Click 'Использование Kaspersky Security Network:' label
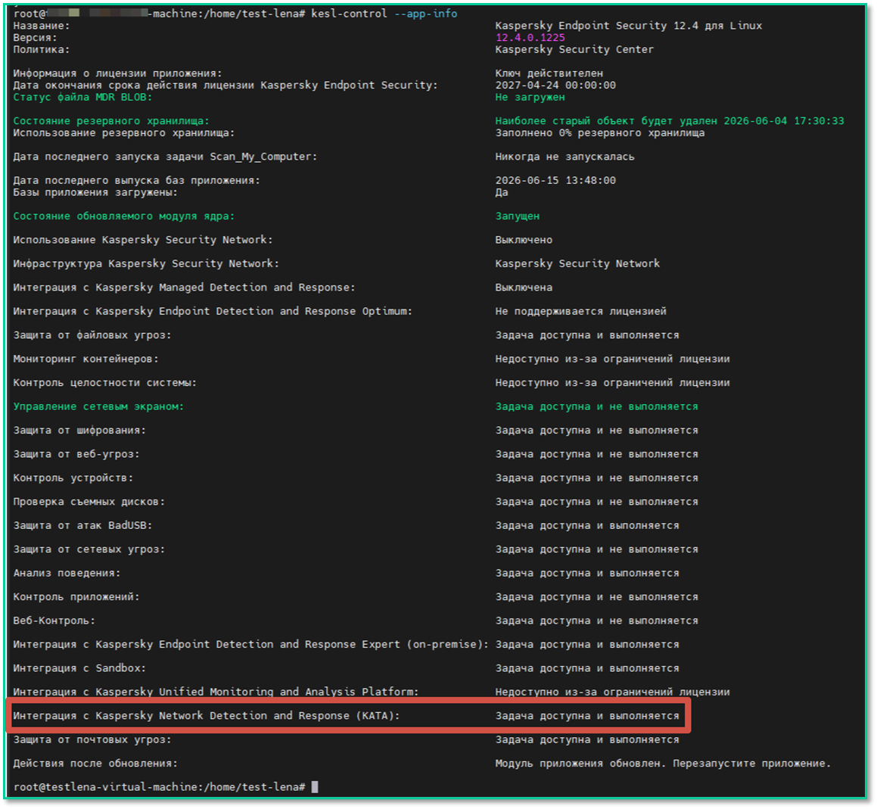Screen dimensions: 877x809 click(142, 239)
